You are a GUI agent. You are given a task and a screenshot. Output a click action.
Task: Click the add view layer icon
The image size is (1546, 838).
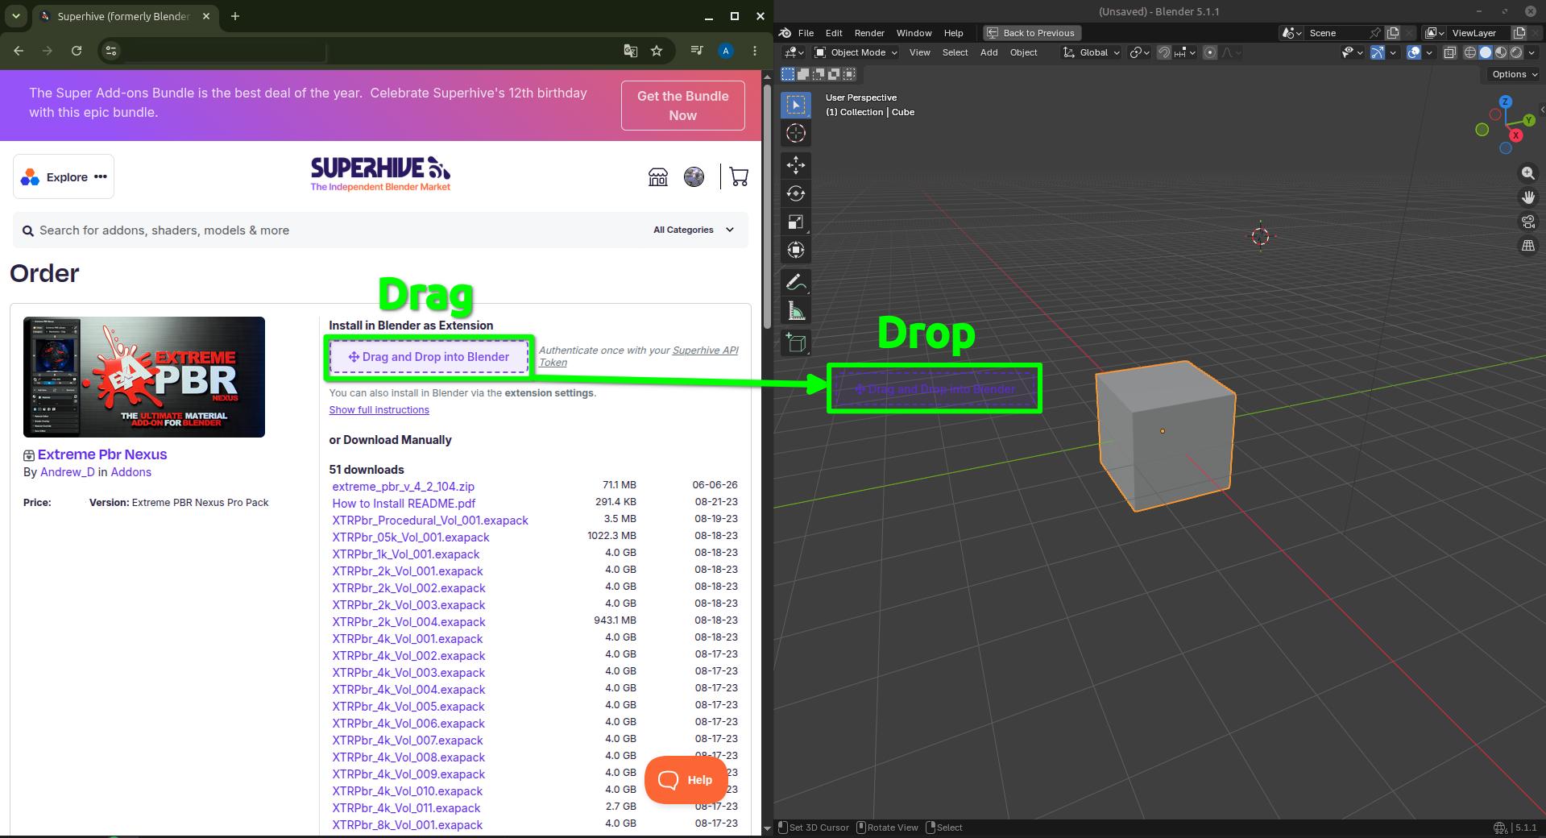1519,33
